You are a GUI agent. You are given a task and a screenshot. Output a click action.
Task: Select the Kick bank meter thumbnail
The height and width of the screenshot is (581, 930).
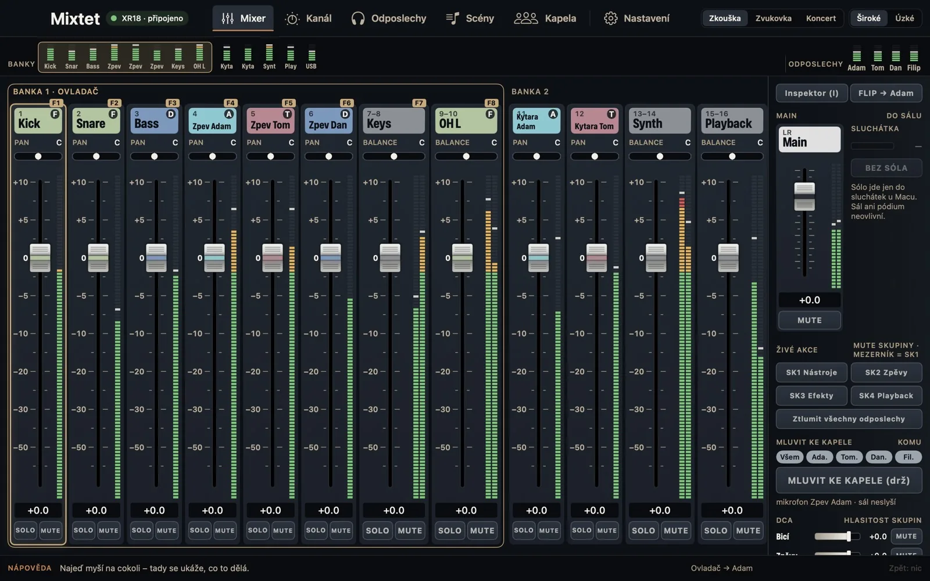(51, 57)
